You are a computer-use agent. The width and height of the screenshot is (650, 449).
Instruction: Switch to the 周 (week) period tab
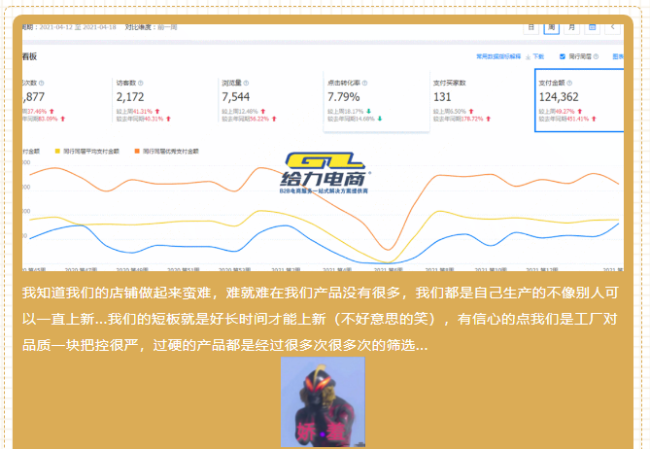(x=552, y=27)
